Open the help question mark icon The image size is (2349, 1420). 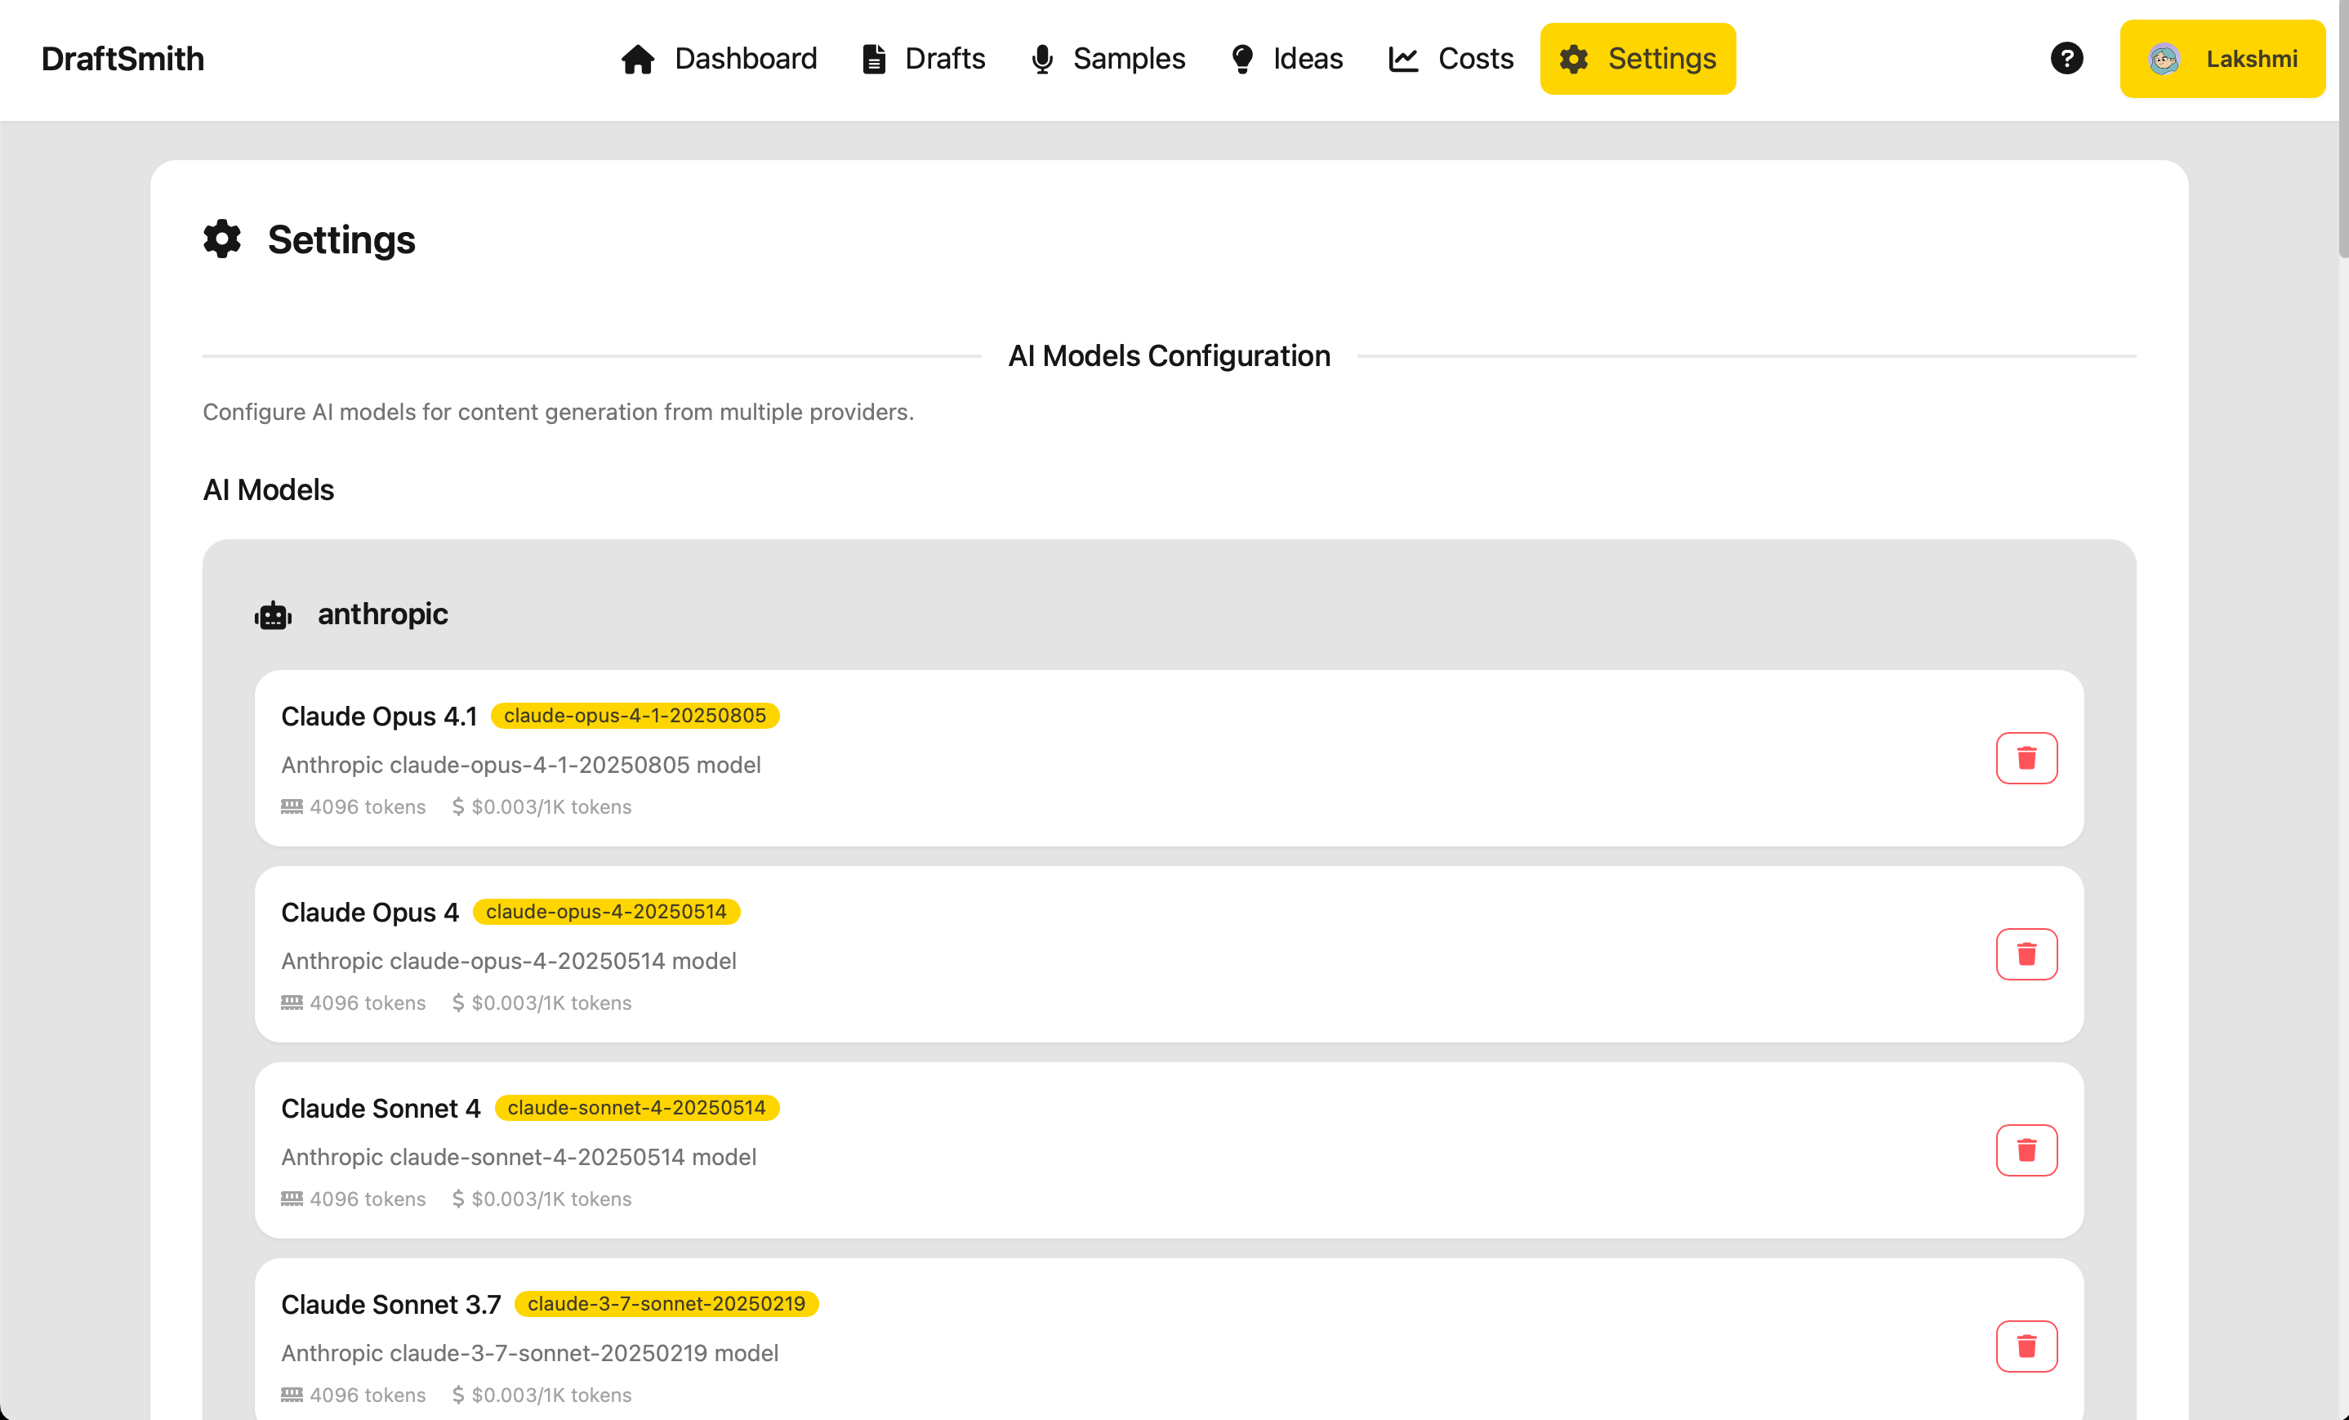[x=2066, y=58]
